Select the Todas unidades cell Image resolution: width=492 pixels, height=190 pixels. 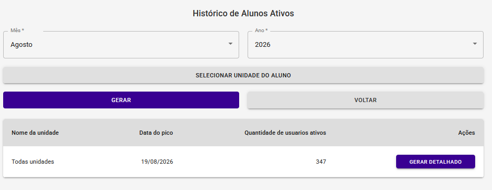coord(33,162)
